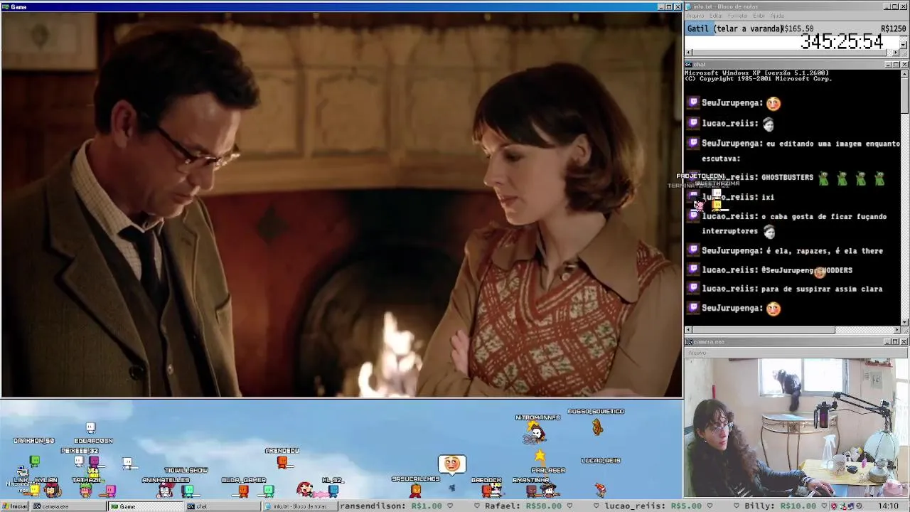The height and width of the screenshot is (512, 910).
Task: Click the ransendilson R$1.00 donation ticker
Action: click(x=391, y=506)
